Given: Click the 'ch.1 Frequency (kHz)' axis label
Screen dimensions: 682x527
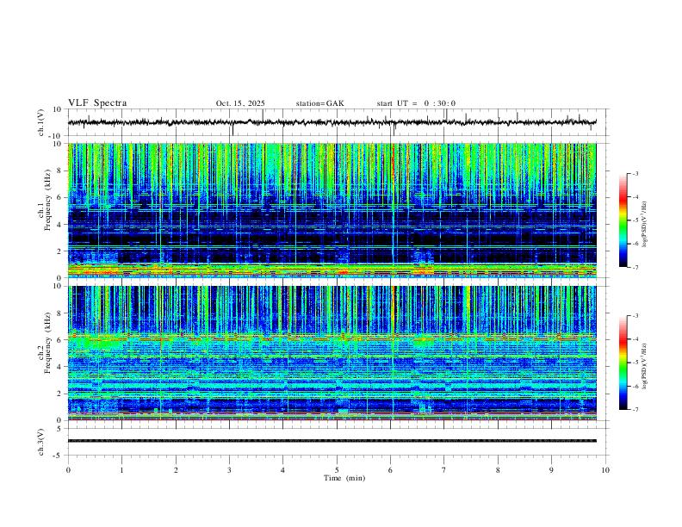Looking at the screenshot, I should click(45, 201).
